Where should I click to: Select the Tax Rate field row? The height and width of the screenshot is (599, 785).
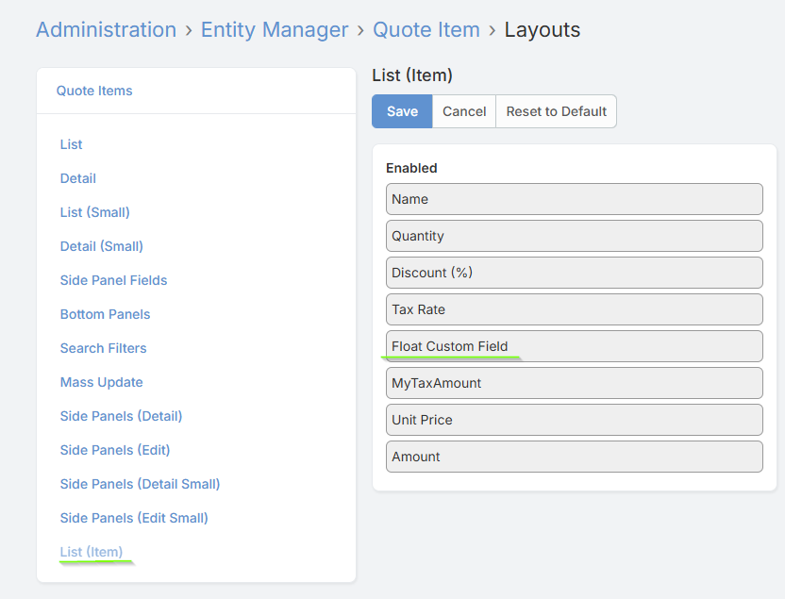(x=574, y=309)
